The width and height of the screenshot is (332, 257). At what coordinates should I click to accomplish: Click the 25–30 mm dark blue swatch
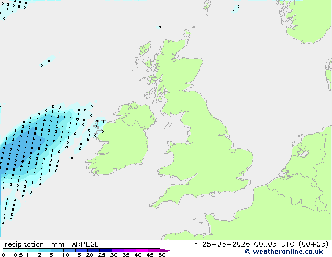pyautogui.click(x=105, y=250)
